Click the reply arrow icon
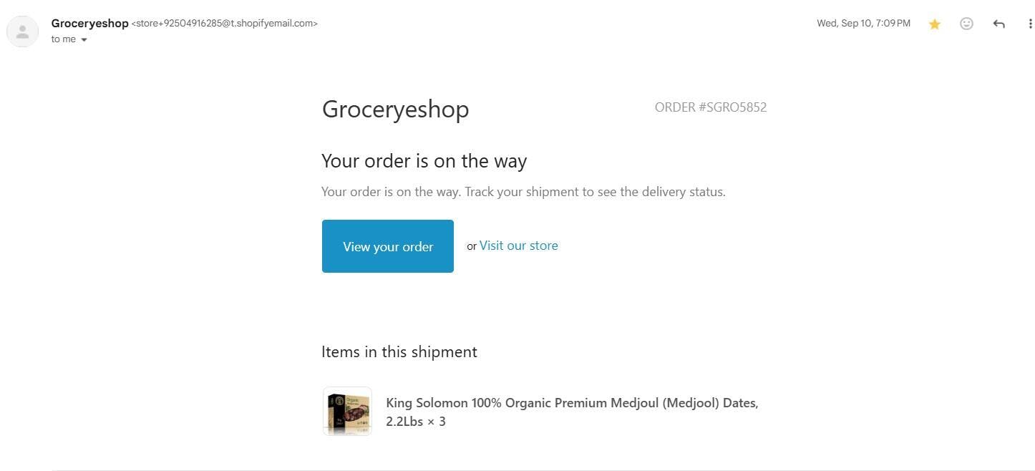This screenshot has width=1035, height=471. (998, 24)
